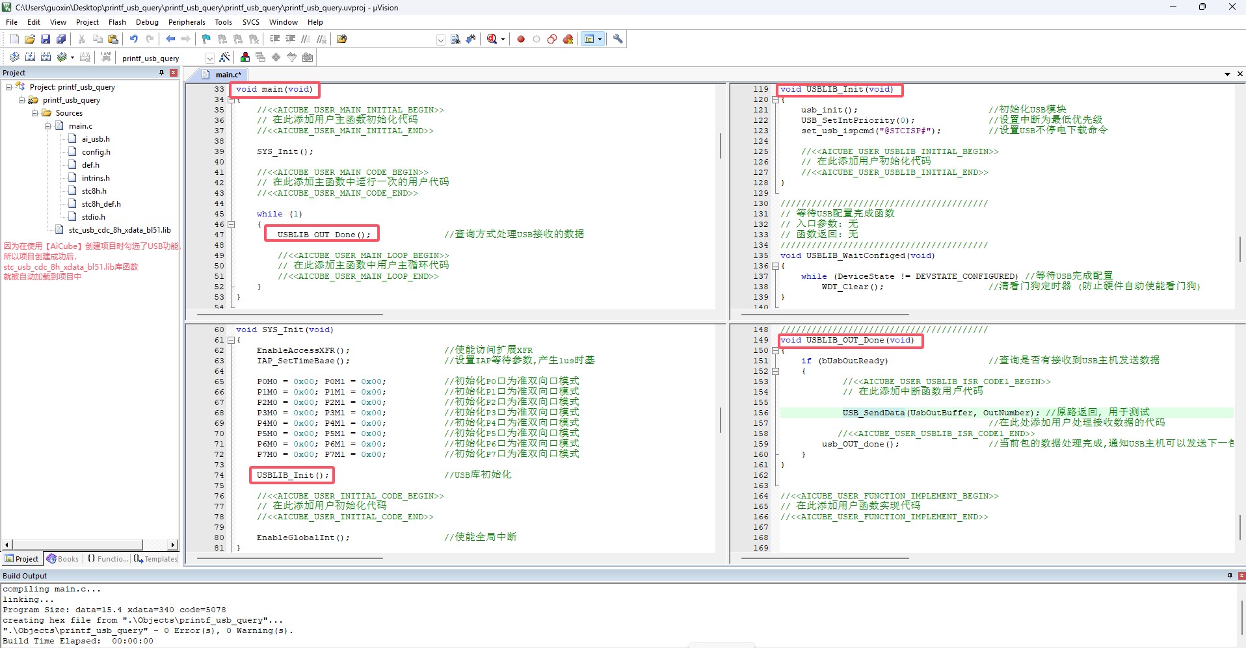Translate current file icon
This screenshot has width=1246, height=648.
coord(14,57)
